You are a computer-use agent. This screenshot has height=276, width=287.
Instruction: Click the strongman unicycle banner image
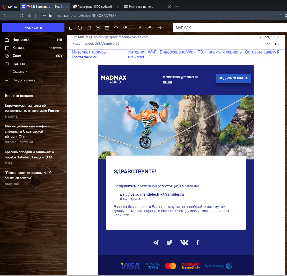(176, 125)
